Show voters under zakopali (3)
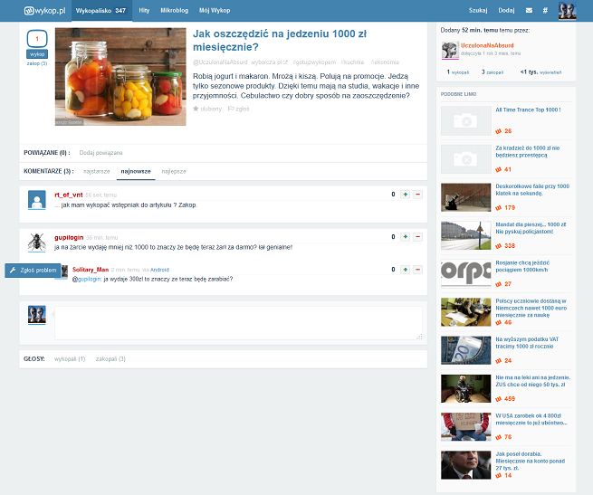 tap(110, 359)
